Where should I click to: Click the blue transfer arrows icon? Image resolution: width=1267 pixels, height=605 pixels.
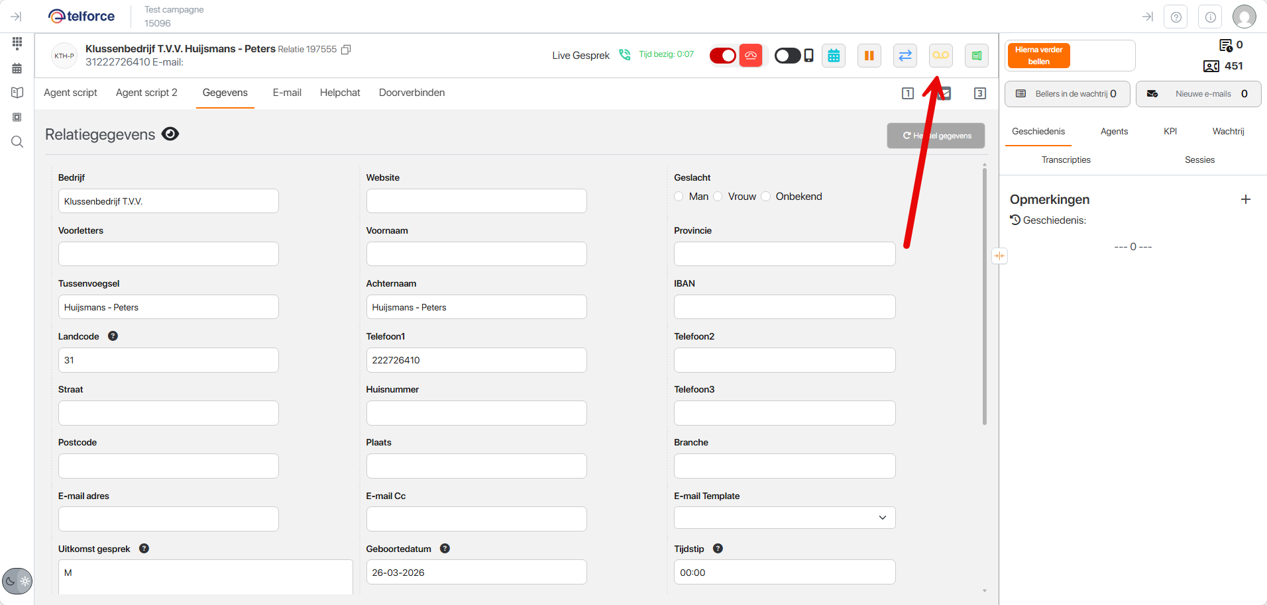[905, 56]
